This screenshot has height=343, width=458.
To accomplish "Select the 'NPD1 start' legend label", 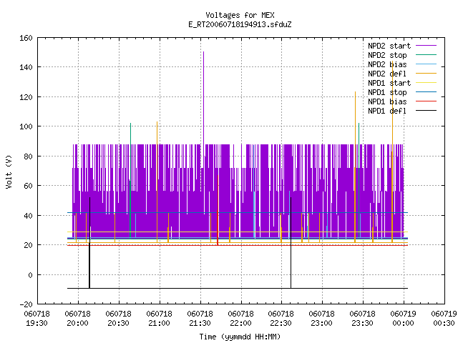I will pyautogui.click(x=389, y=83).
